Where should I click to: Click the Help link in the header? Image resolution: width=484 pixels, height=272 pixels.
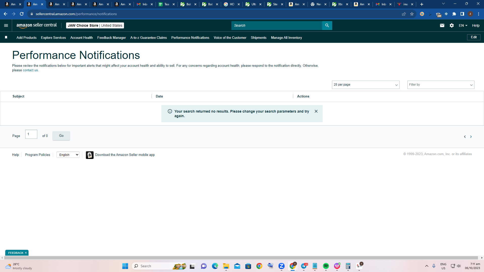pyautogui.click(x=476, y=25)
